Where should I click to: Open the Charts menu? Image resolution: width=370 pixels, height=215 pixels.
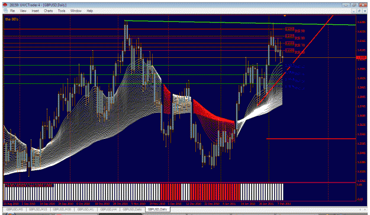click(48, 11)
